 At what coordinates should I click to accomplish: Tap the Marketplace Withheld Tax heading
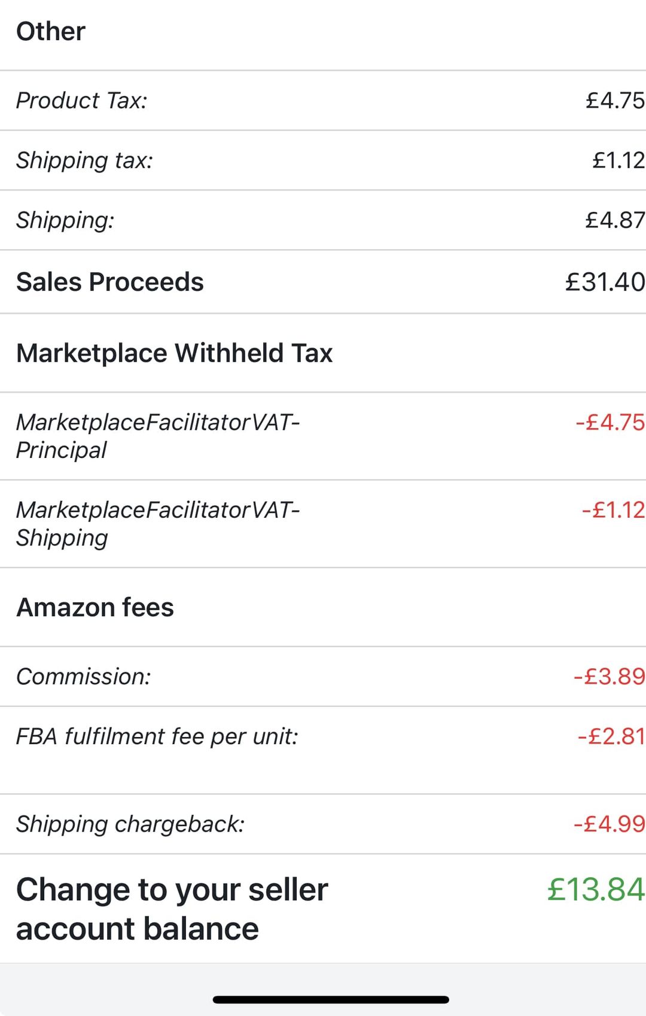coord(174,353)
